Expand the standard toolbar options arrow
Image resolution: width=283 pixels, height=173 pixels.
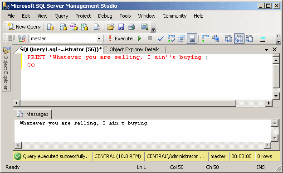153,29
